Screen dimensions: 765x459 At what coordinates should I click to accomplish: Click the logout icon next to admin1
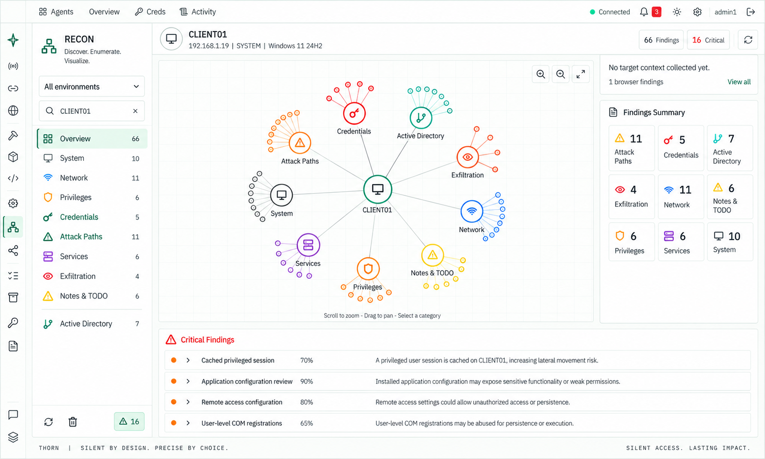[x=751, y=12]
